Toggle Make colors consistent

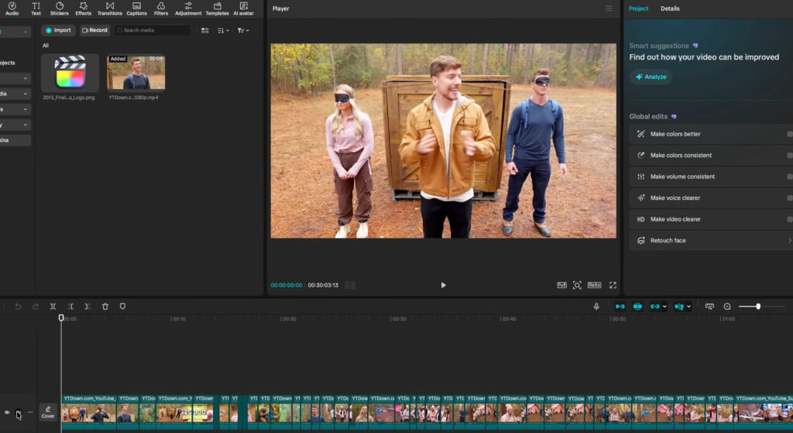click(789, 155)
